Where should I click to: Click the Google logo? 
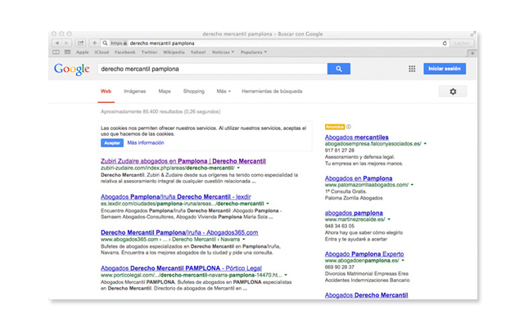[x=71, y=70]
